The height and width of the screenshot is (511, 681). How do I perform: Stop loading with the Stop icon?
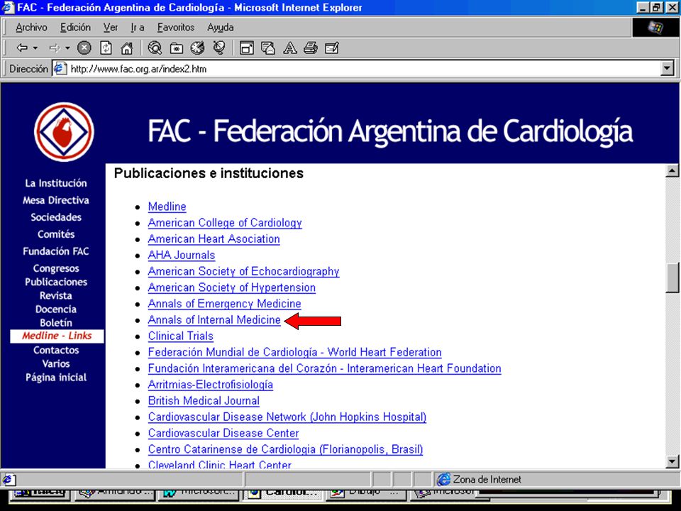84,48
